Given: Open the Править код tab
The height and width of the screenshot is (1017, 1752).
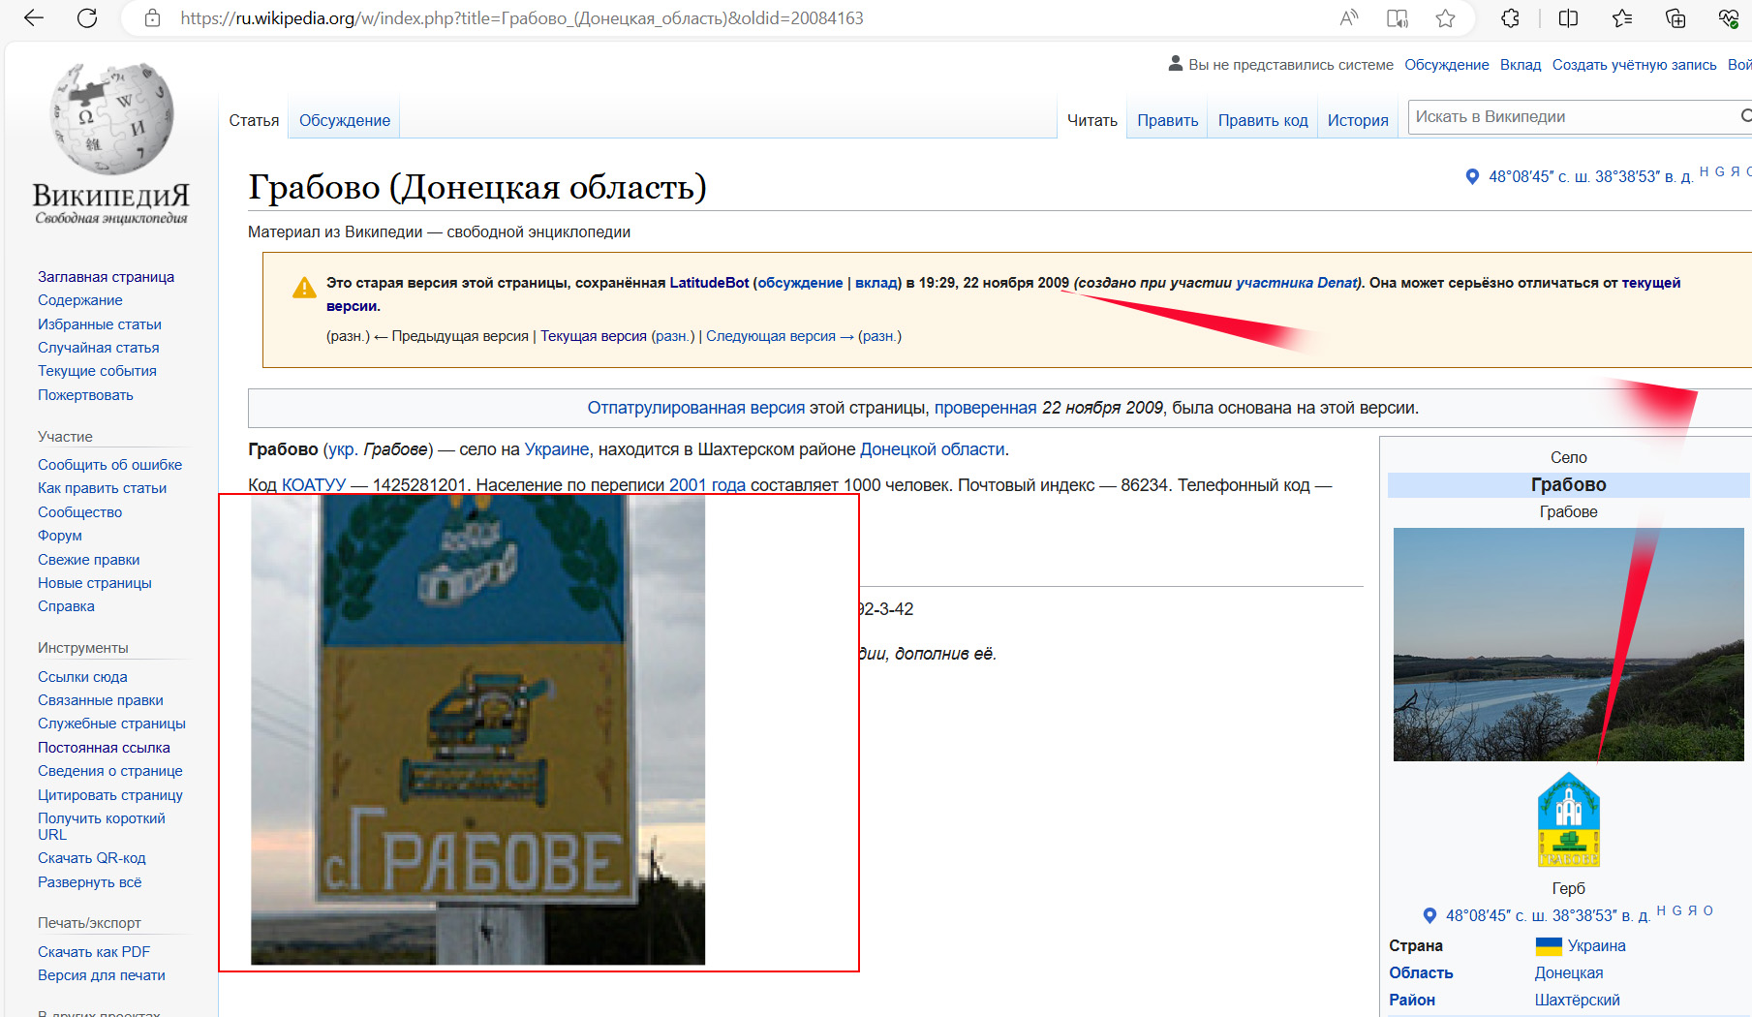Looking at the screenshot, I should point(1263,120).
